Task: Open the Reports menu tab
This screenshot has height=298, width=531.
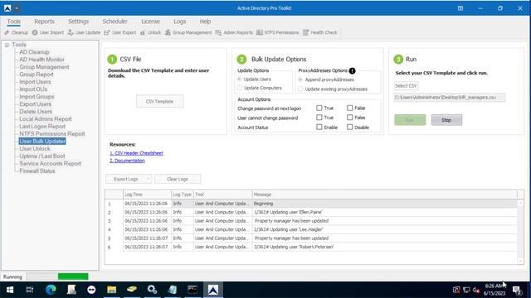Action: click(44, 22)
